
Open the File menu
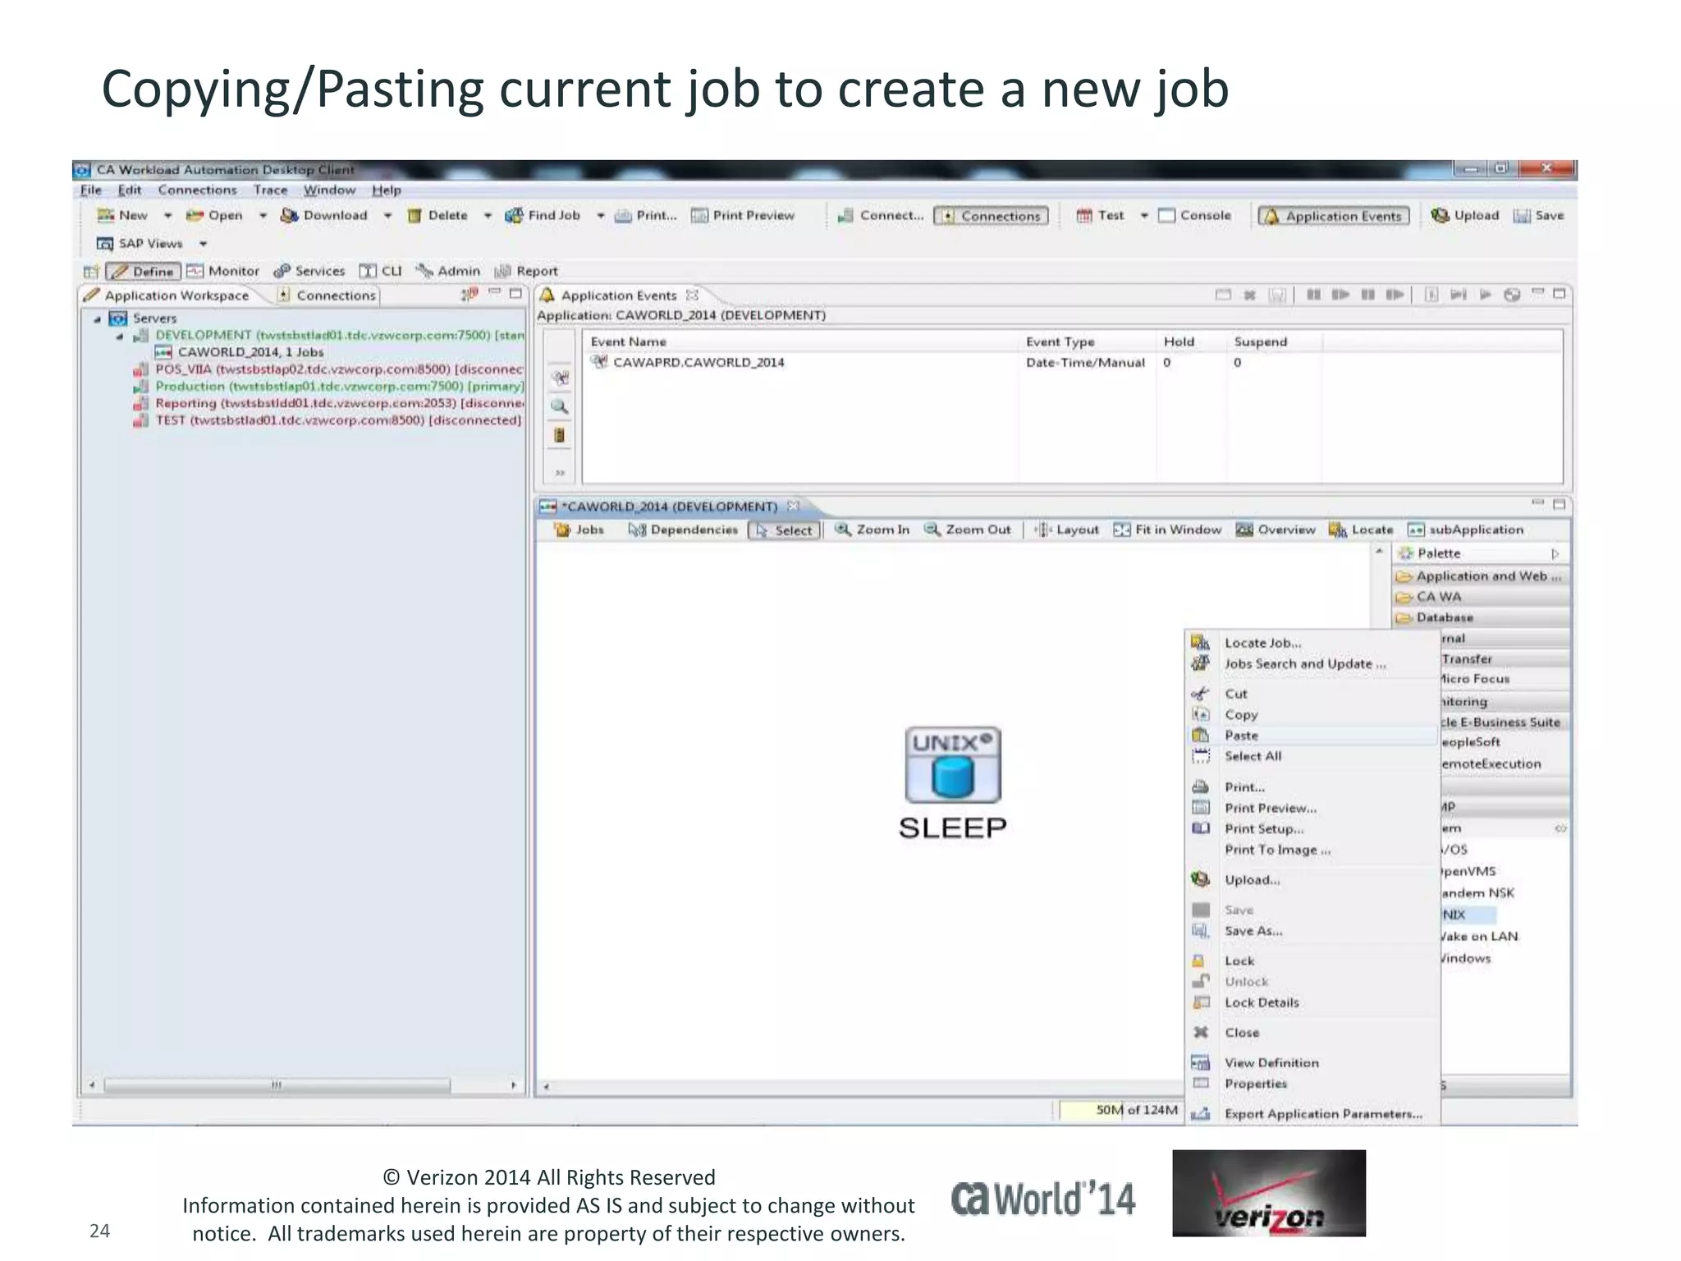[90, 190]
